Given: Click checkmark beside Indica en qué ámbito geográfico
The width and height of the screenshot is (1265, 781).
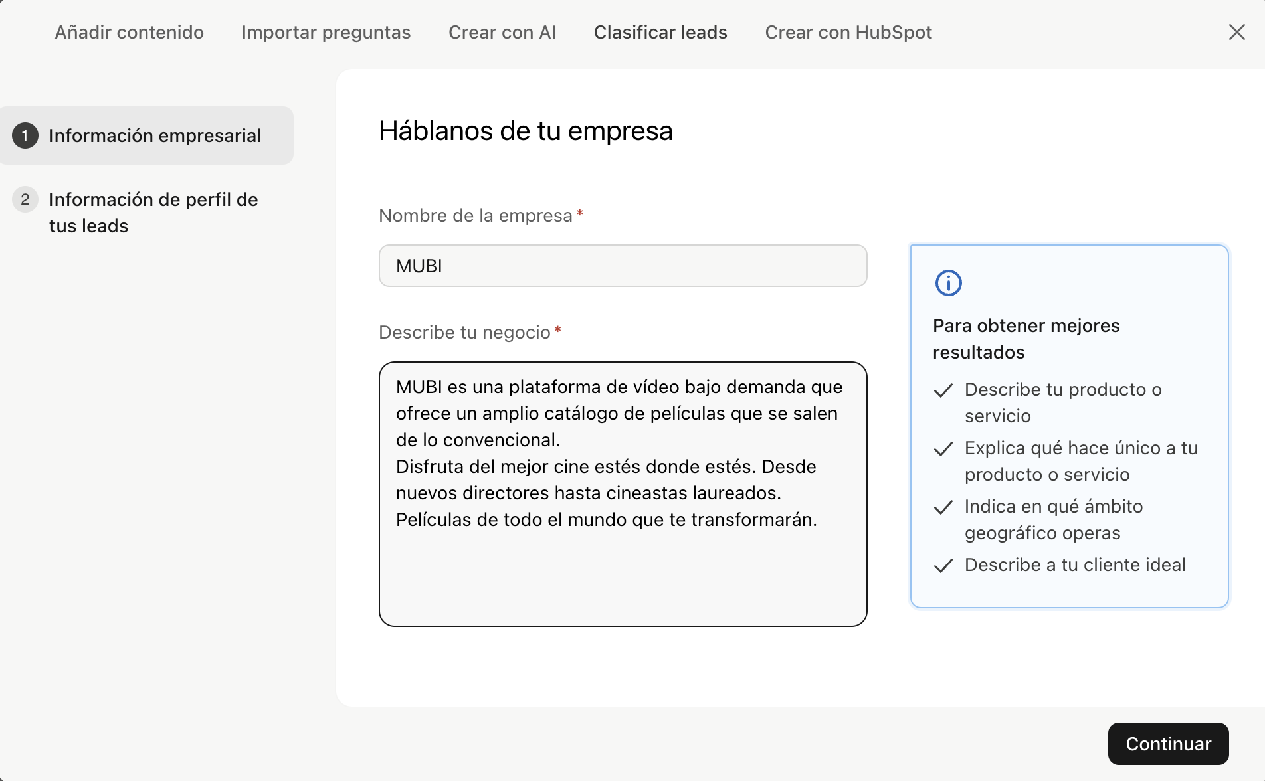Looking at the screenshot, I should pos(943,507).
